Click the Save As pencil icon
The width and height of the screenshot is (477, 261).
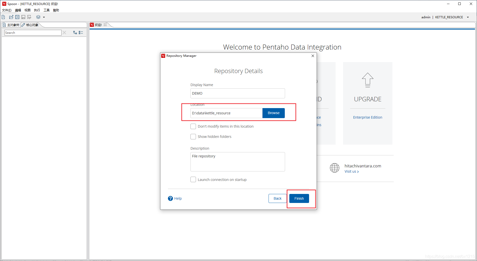pyautogui.click(x=29, y=17)
